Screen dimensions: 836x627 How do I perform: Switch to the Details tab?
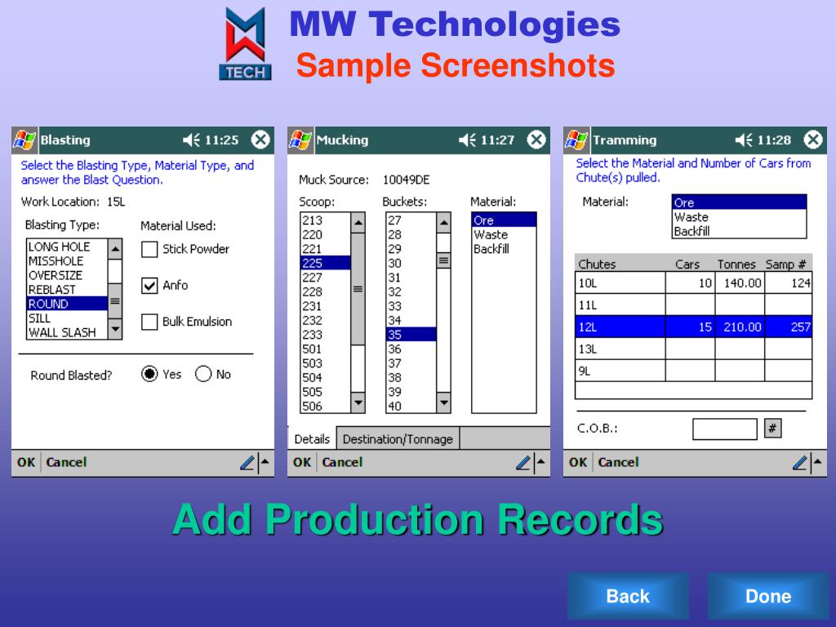coord(312,438)
